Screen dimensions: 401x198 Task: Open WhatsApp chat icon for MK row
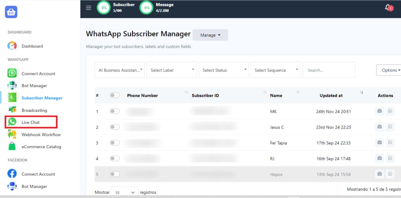coord(390,111)
